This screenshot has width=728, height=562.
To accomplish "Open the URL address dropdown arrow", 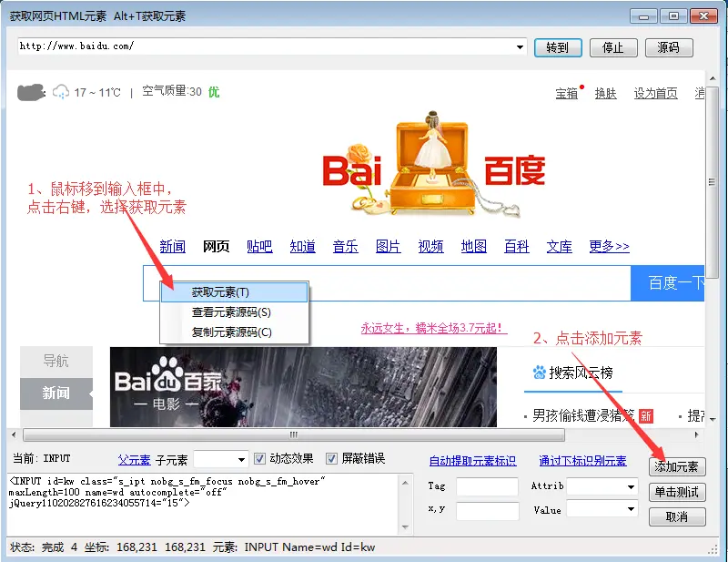I will pos(520,47).
